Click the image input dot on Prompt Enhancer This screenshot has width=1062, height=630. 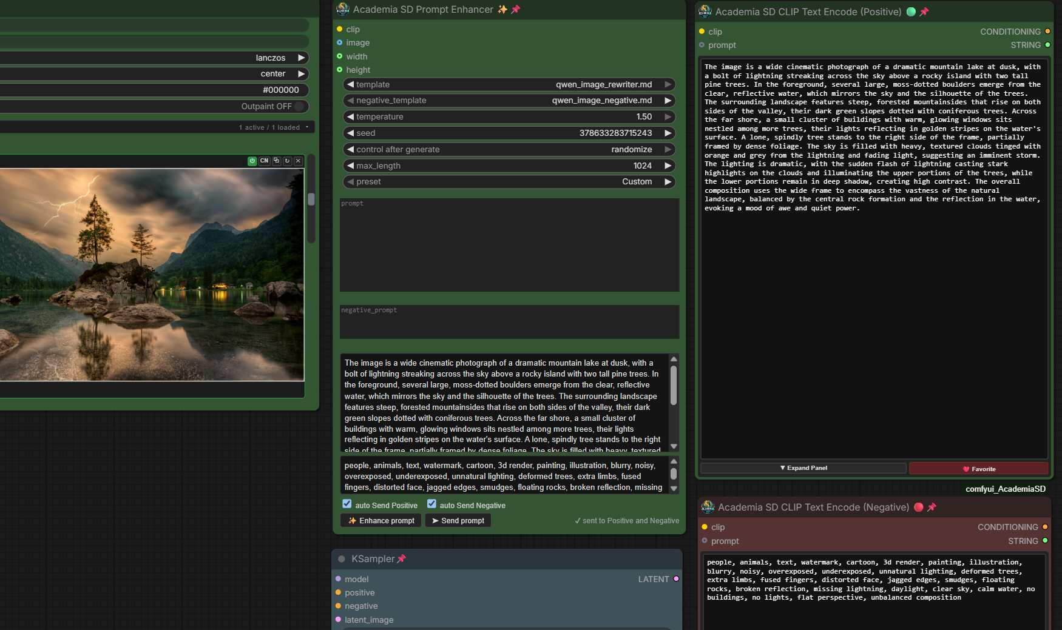point(339,42)
